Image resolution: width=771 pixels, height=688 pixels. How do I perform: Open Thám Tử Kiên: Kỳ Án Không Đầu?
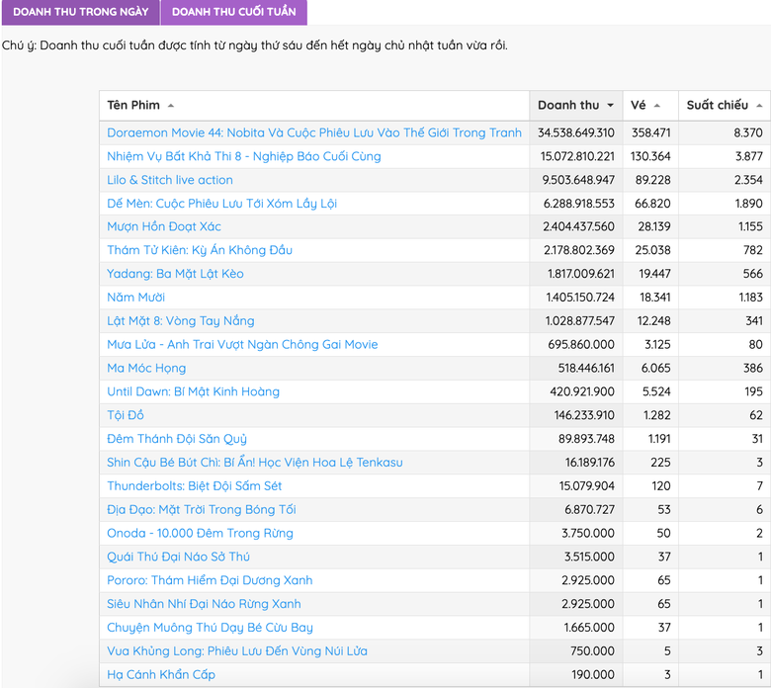coord(200,250)
